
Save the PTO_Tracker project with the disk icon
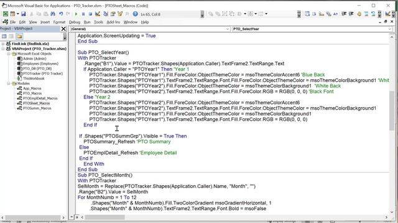point(24,14)
